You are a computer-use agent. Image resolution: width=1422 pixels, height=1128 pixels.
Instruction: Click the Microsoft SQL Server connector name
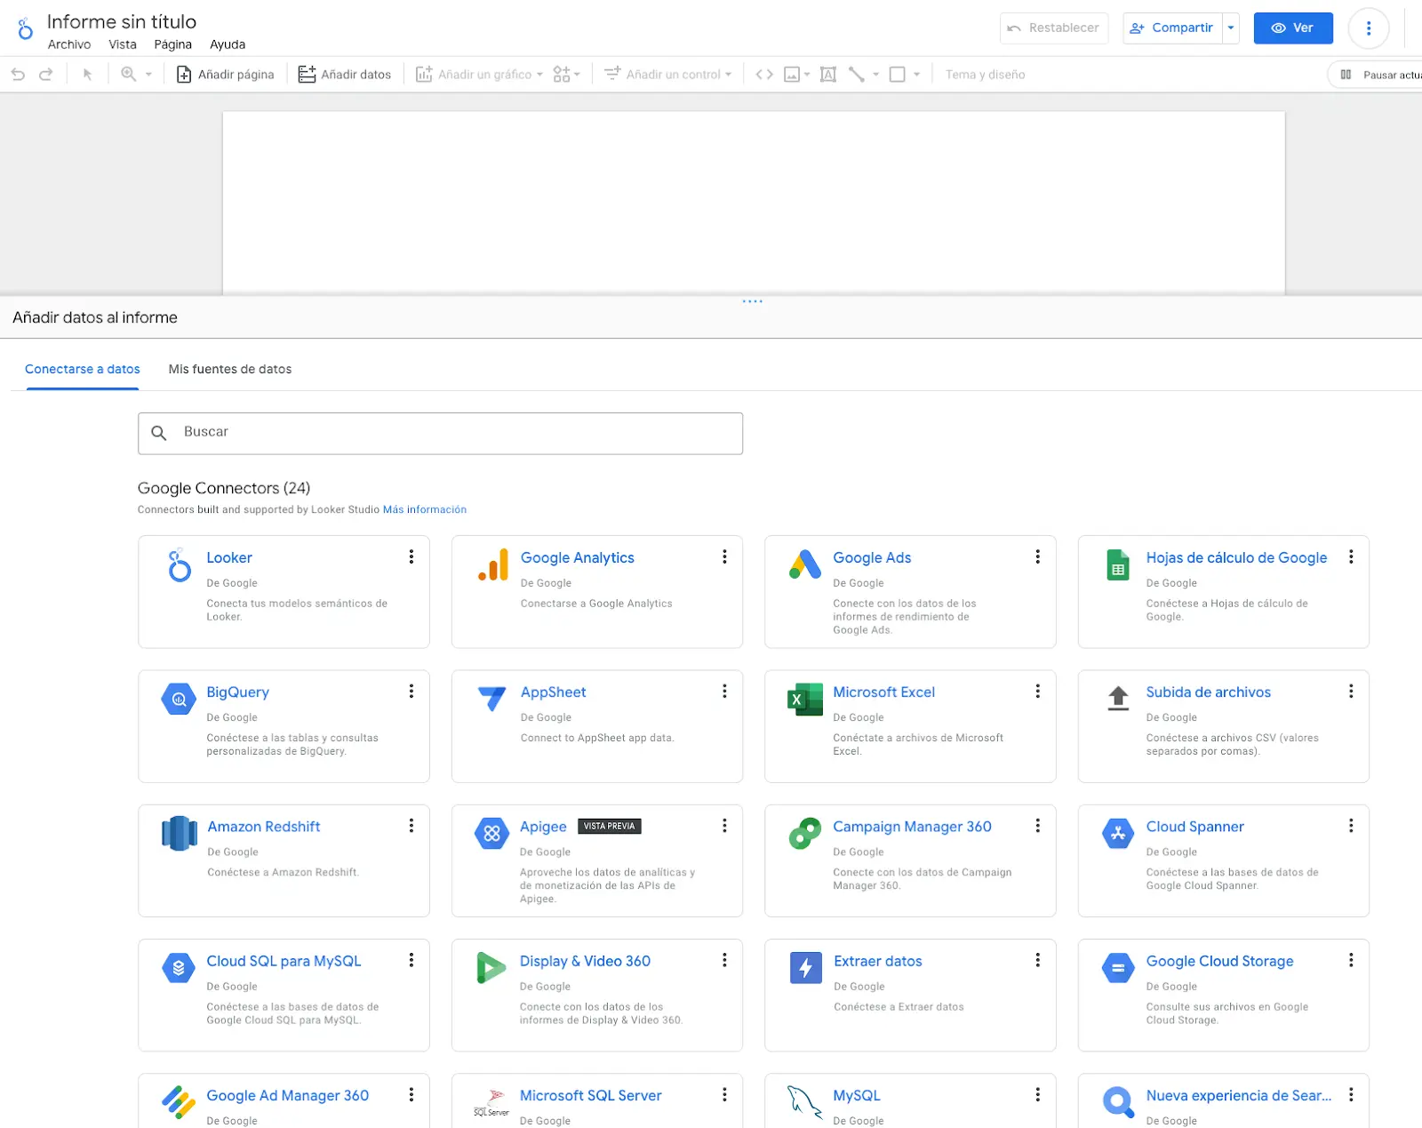point(591,1095)
